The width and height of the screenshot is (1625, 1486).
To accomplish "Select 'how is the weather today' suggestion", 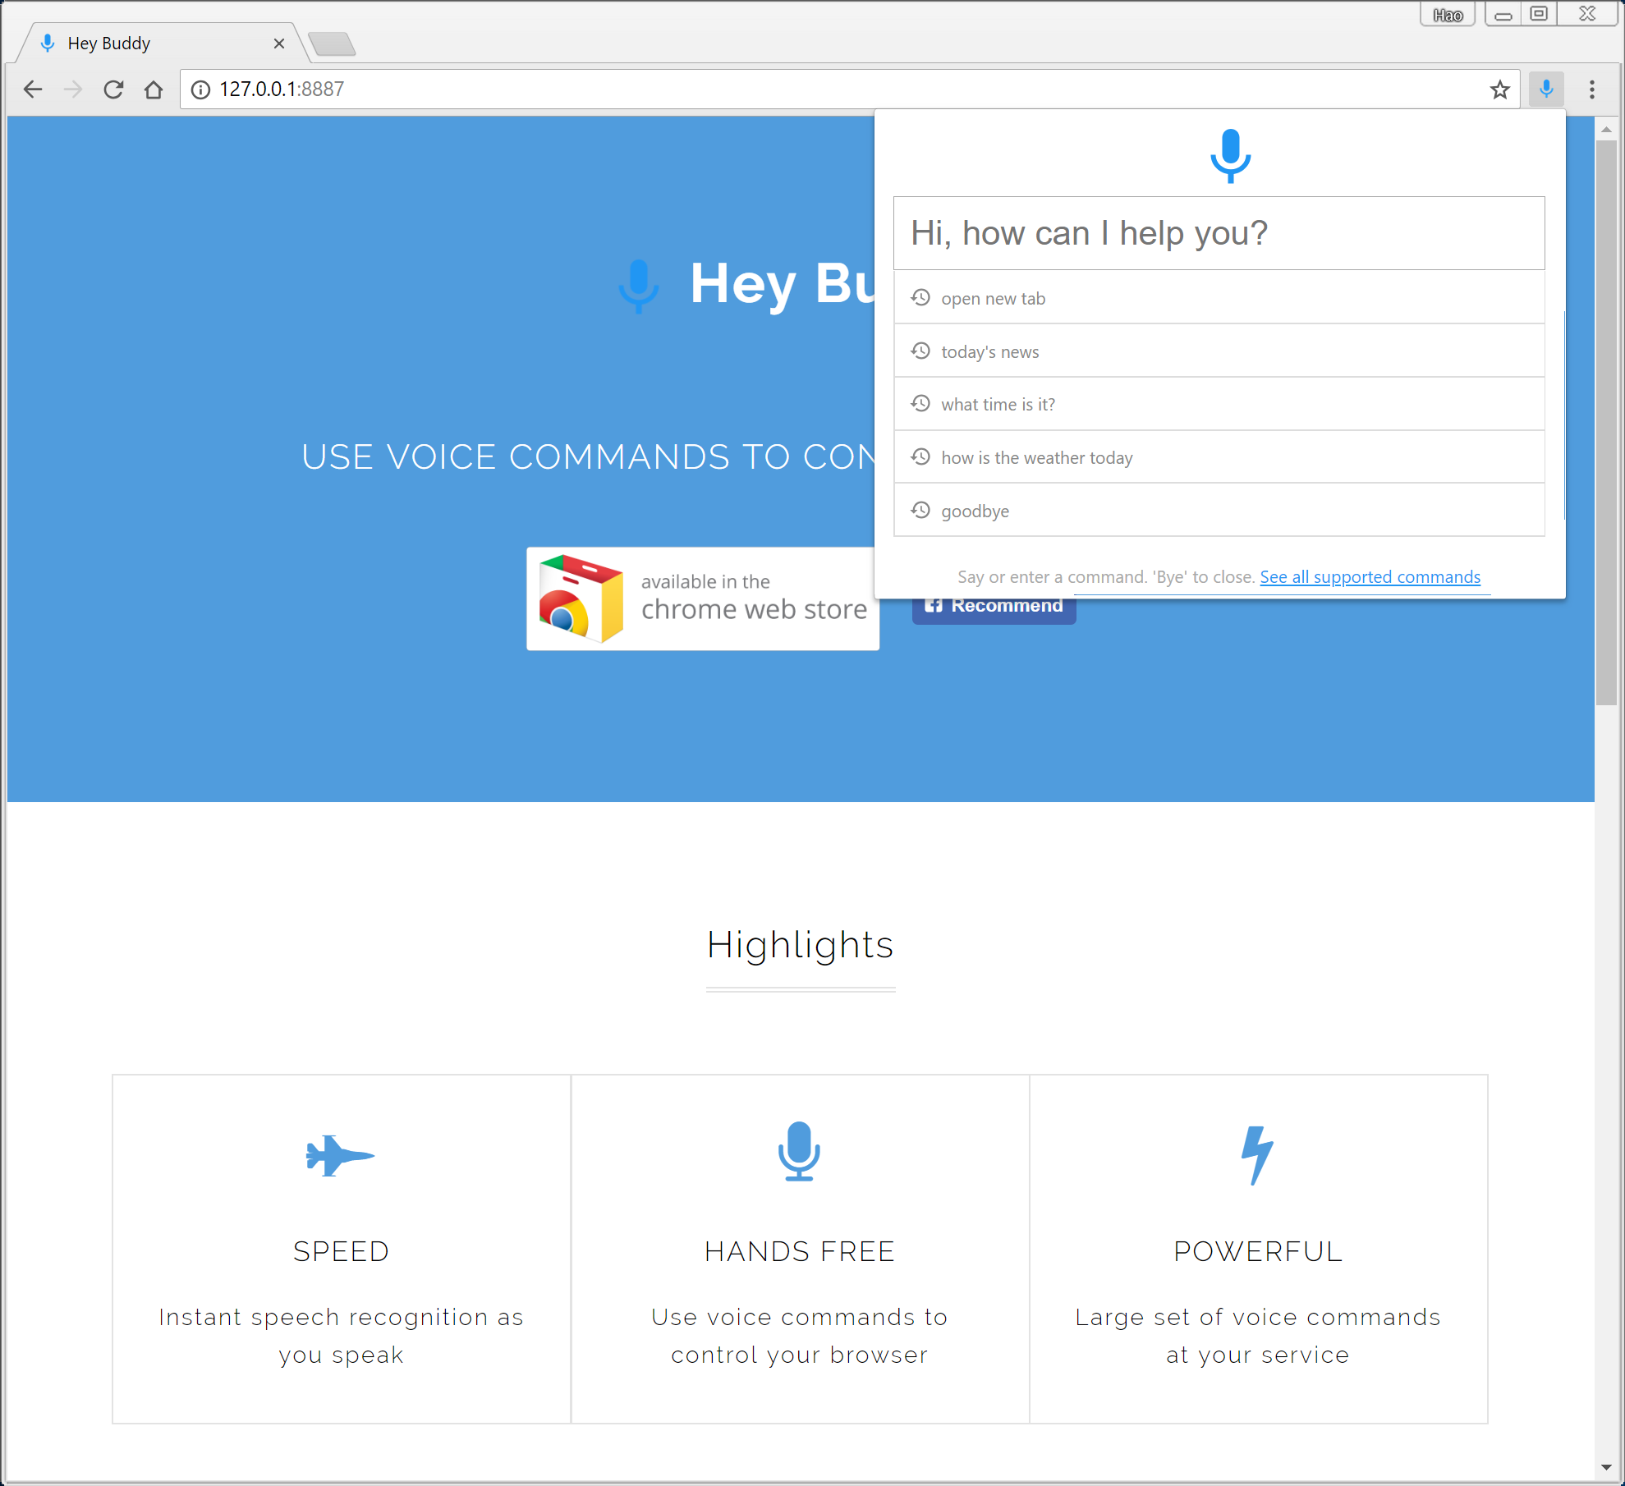I will click(x=1219, y=457).
